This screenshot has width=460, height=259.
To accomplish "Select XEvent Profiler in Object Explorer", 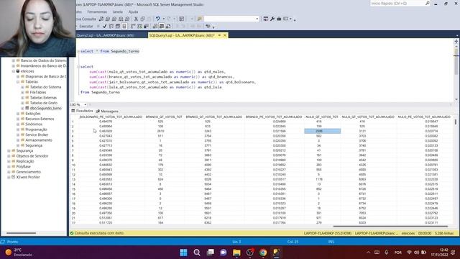I will pos(28,177).
